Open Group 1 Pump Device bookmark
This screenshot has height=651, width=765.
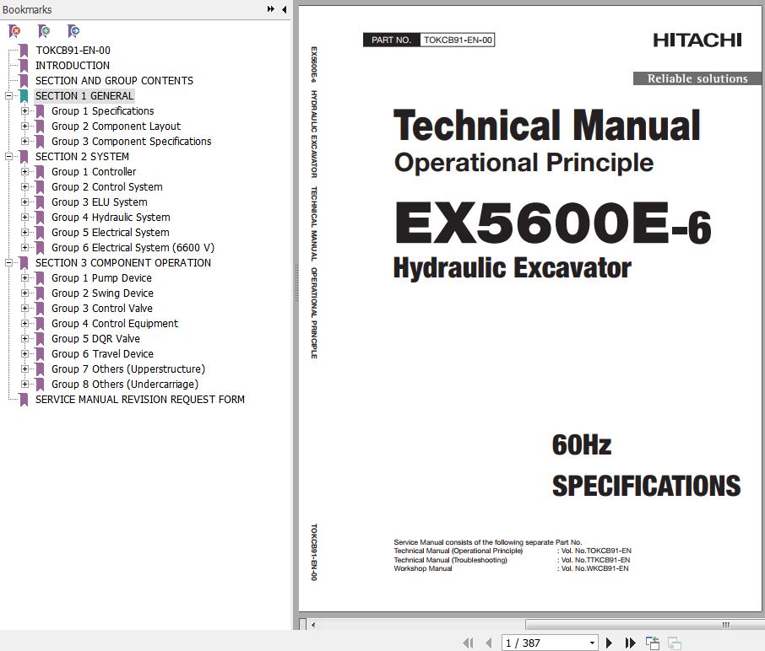(x=101, y=277)
